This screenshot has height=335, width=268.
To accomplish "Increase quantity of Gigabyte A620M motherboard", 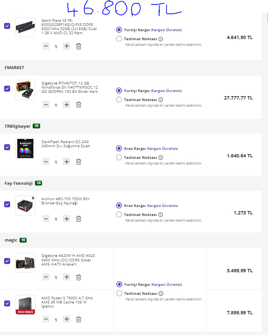I will 66,277.
